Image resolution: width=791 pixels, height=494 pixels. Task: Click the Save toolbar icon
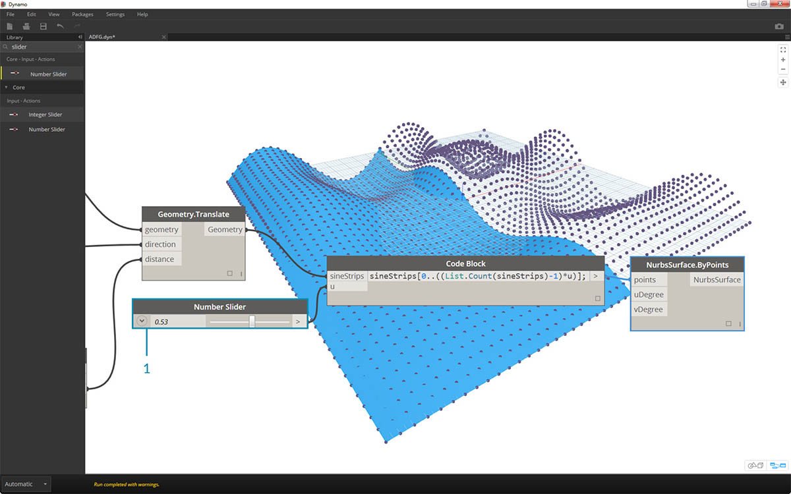(x=44, y=26)
